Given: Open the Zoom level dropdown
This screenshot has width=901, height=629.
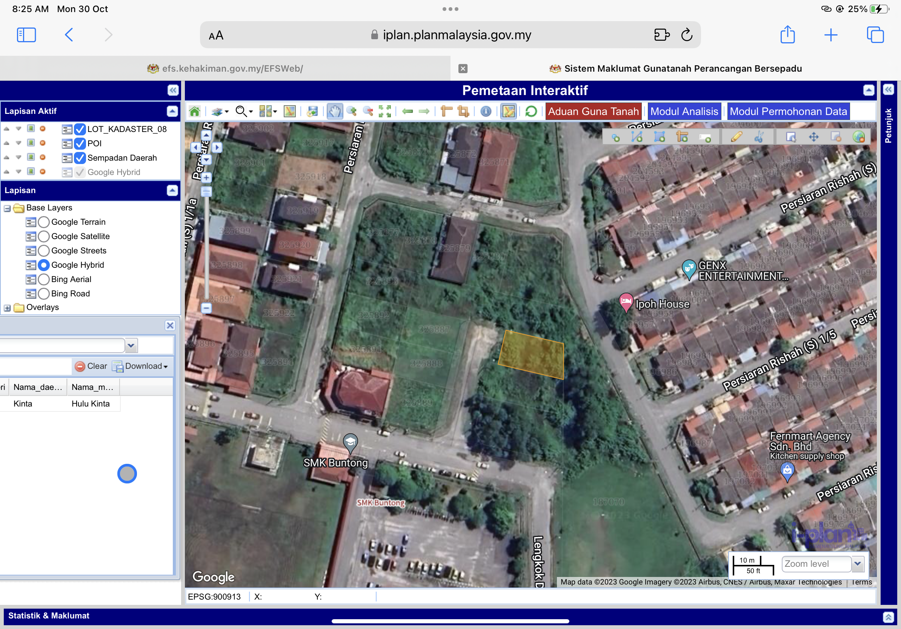Looking at the screenshot, I should click(858, 563).
